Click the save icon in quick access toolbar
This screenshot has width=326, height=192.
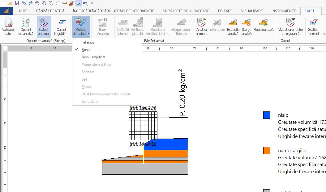17,3
